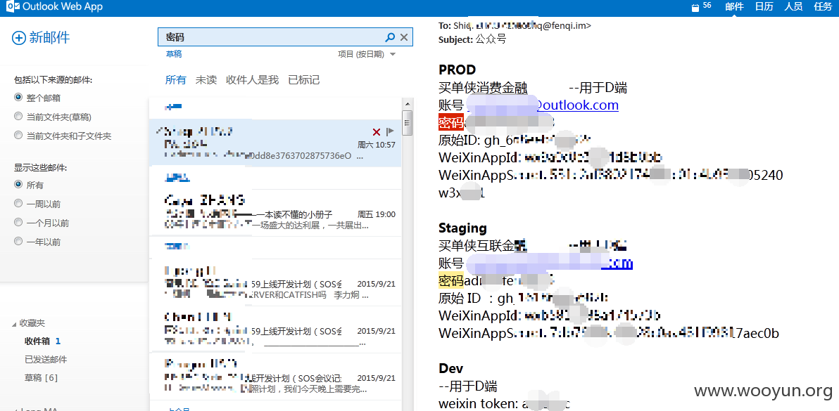Open the 邮件 tab in top bar
This screenshot has width=839, height=411.
coord(734,7)
